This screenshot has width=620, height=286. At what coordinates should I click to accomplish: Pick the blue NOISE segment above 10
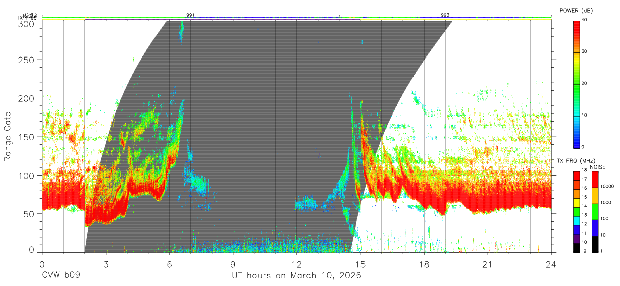(x=595, y=227)
